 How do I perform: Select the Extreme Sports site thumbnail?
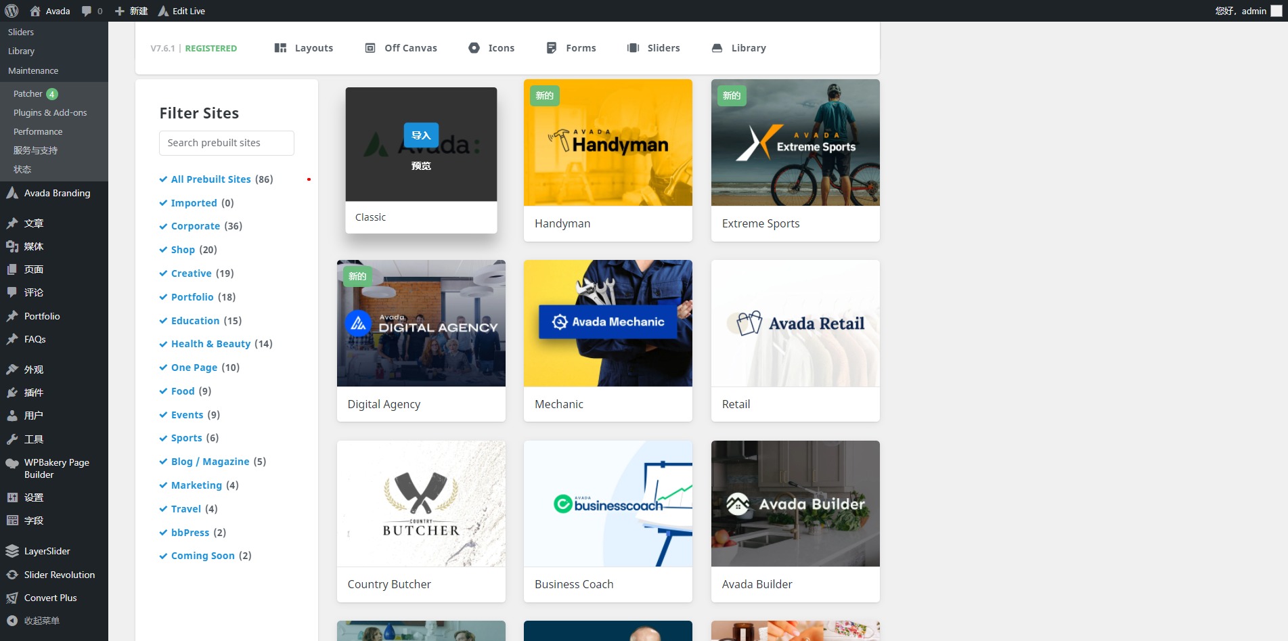[x=795, y=143]
